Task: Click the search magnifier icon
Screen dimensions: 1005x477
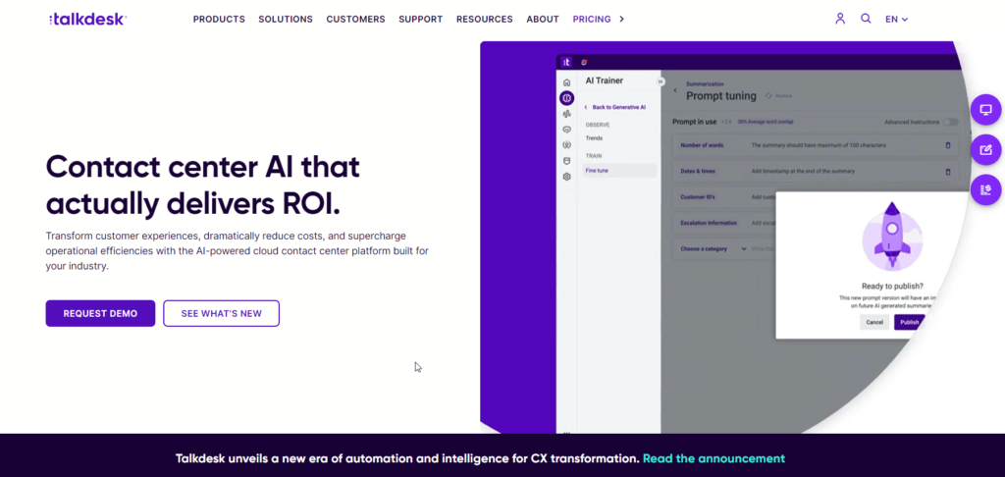Action: coord(866,19)
